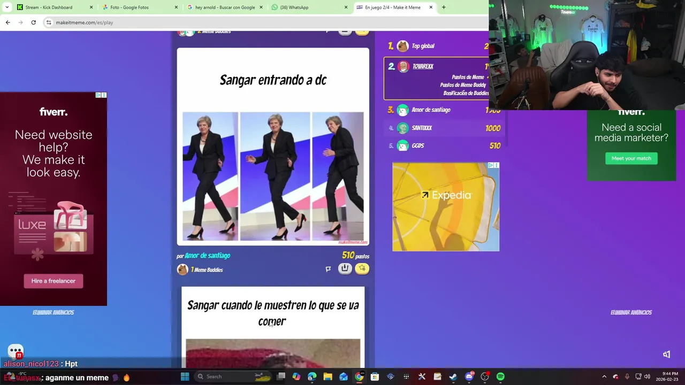Switch to hey arnold Google search tab
This screenshot has height=385, width=685.
(x=225, y=7)
